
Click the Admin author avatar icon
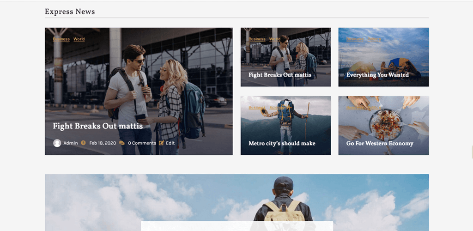[57, 143]
